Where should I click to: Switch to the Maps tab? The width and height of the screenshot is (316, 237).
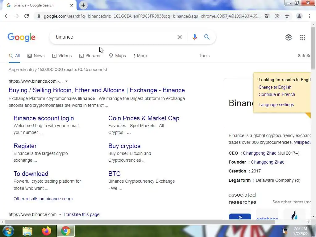pos(117,56)
